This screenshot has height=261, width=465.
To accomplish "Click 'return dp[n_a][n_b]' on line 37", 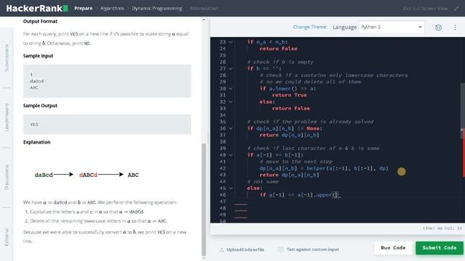I will click(289, 135).
